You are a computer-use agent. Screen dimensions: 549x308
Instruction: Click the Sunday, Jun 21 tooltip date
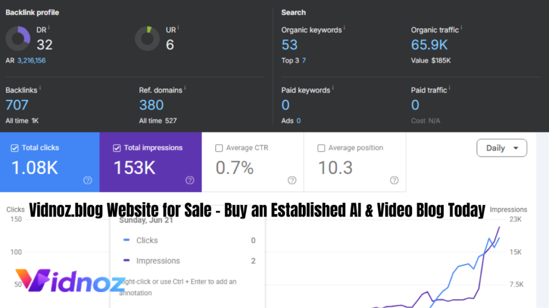pos(146,220)
